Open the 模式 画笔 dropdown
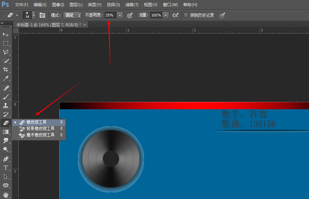The height and width of the screenshot is (199, 309). click(72, 15)
